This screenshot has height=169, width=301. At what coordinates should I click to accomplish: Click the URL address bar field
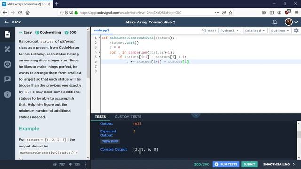click(x=146, y=13)
